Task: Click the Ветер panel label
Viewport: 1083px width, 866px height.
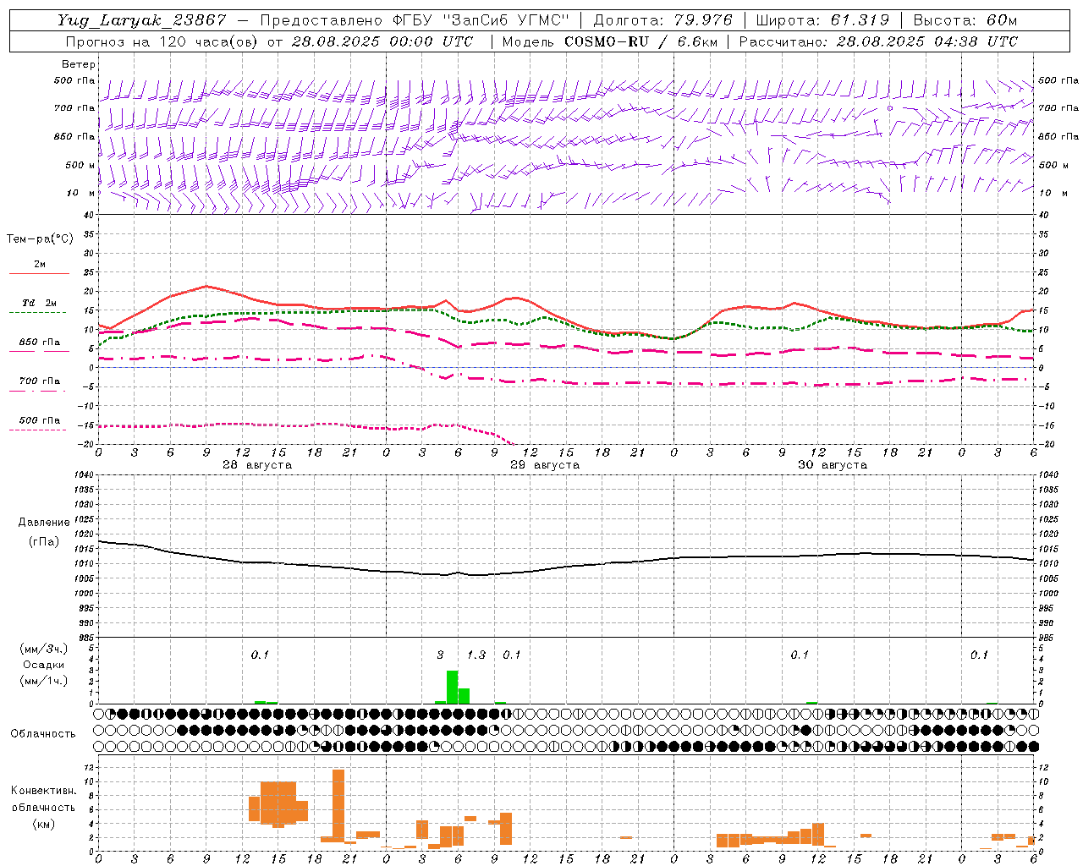Action: pos(79,64)
